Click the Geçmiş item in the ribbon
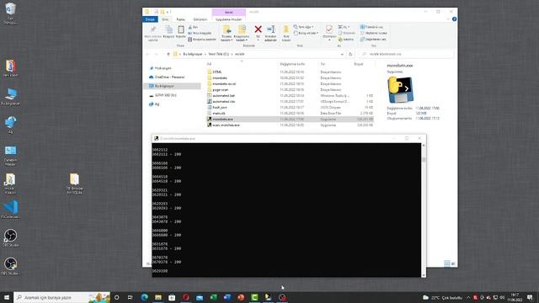539x303 pixels. click(346, 40)
